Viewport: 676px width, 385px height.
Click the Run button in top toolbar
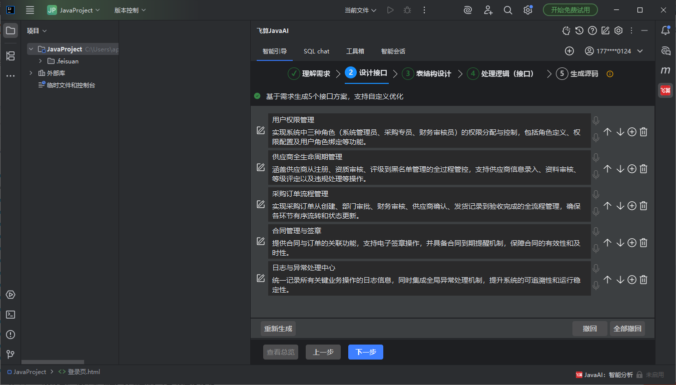coord(390,10)
